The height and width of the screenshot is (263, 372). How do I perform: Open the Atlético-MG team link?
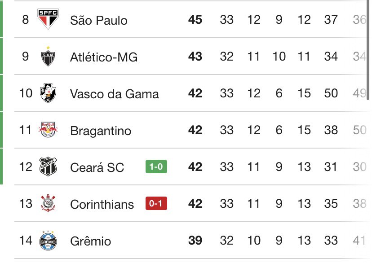(104, 57)
